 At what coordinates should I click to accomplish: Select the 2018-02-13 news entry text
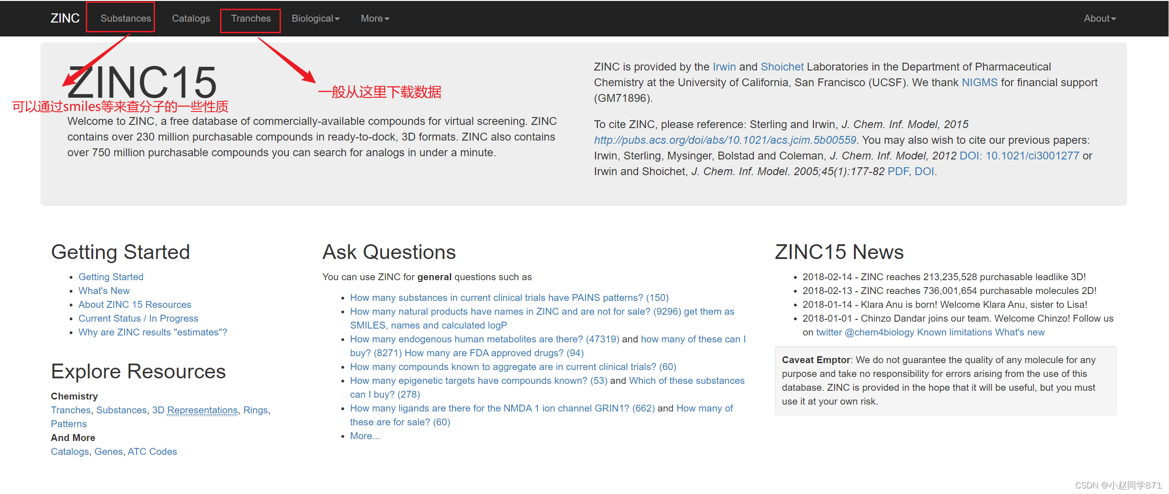(x=949, y=291)
